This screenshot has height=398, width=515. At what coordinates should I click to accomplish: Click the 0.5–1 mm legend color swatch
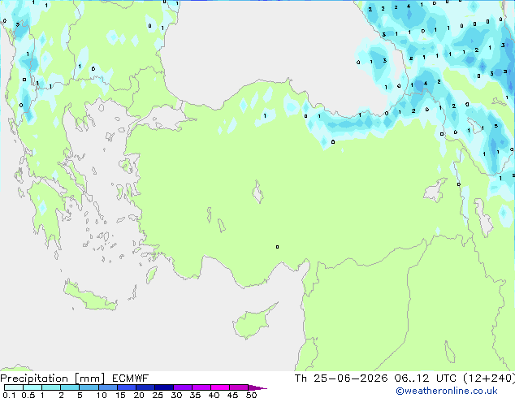coord(32,387)
